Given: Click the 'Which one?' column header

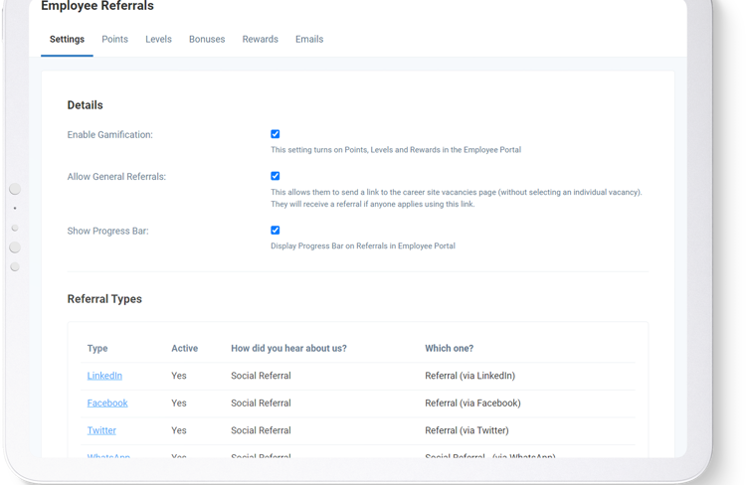Looking at the screenshot, I should [449, 349].
